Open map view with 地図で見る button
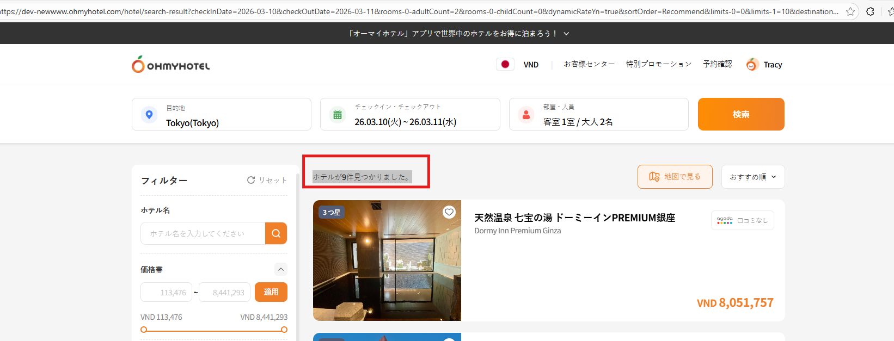 675,177
